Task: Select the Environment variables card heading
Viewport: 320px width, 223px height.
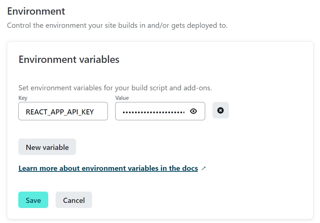Action: 69,60
